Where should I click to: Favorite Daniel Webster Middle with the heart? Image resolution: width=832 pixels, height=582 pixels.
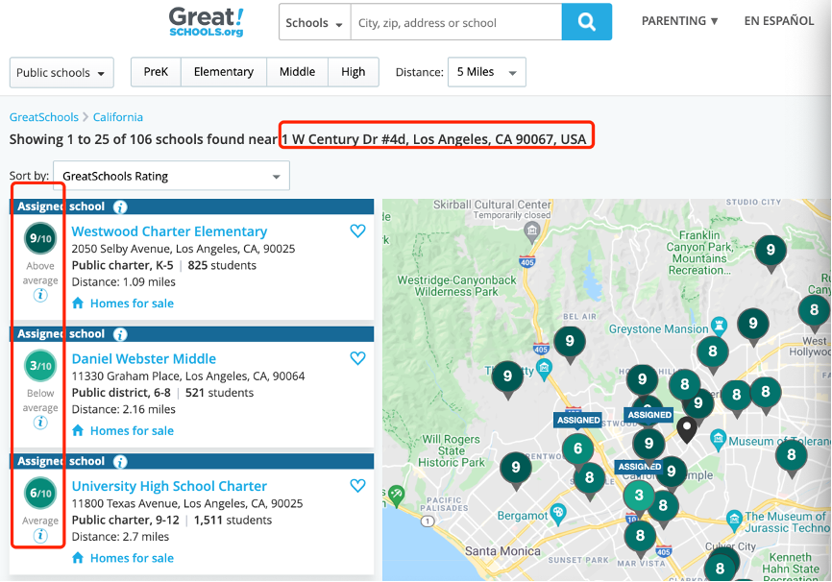tap(357, 358)
